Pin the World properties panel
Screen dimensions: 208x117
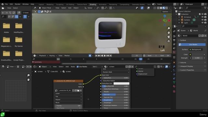click(x=205, y=31)
